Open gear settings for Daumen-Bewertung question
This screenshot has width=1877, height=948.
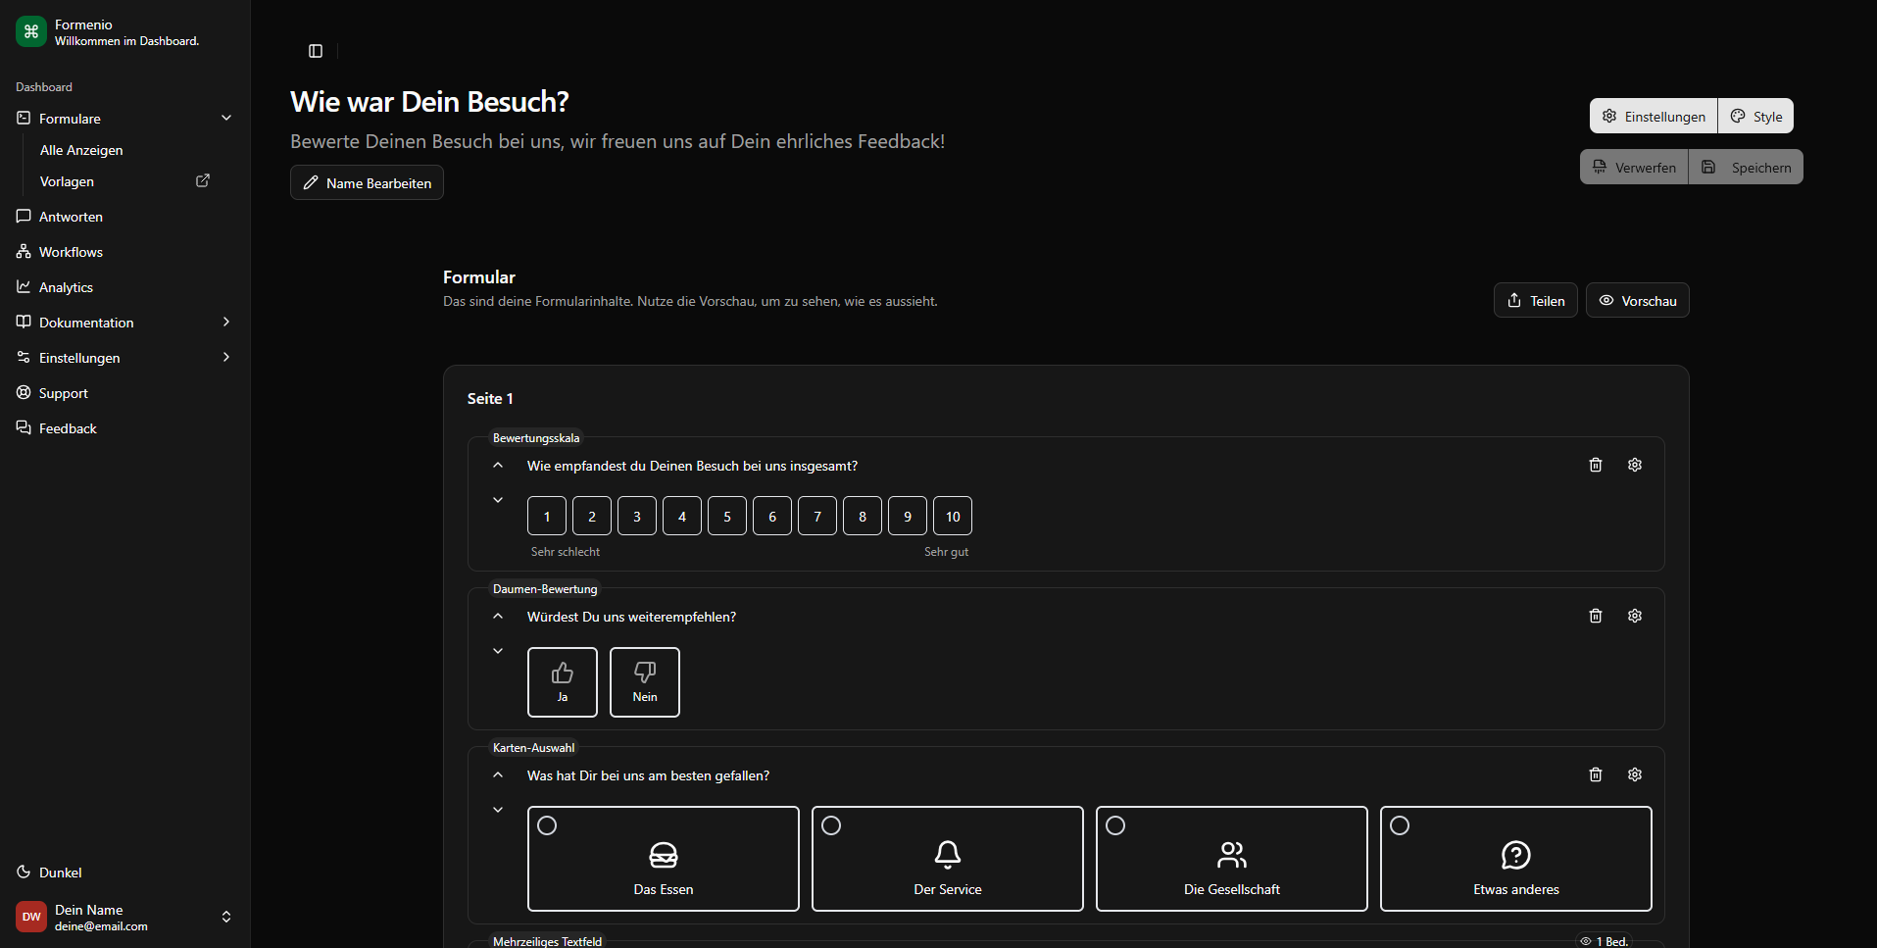coord(1634,616)
